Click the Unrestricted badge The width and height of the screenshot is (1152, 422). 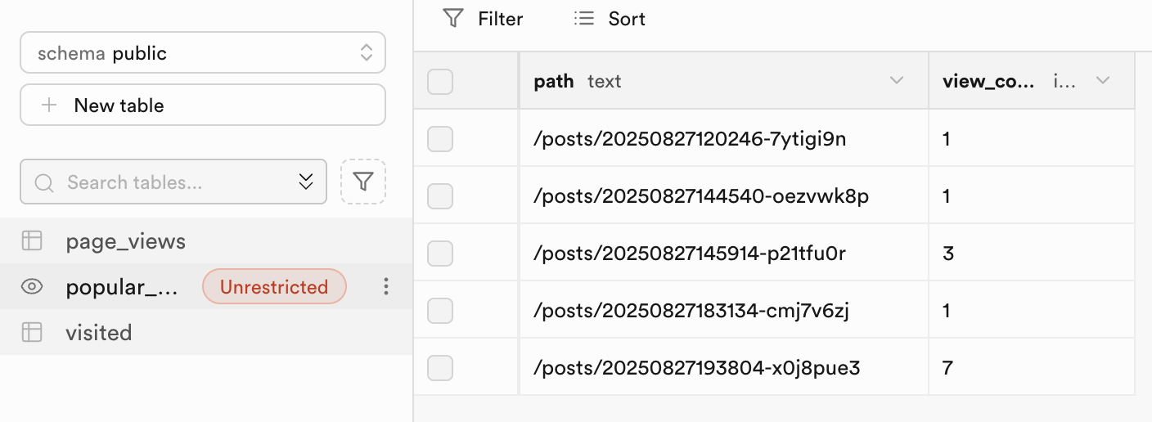click(x=274, y=287)
